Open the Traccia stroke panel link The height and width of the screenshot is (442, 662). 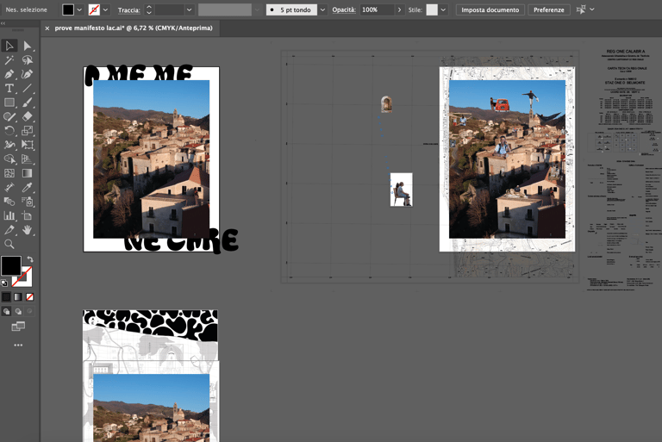(128, 9)
